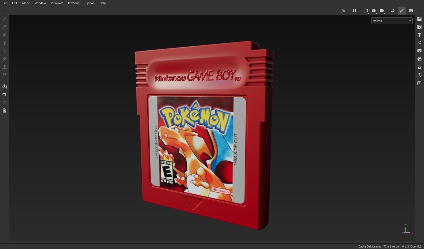Image resolution: width=424 pixels, height=249 pixels.
Task: Open the Shader Settings panel
Action: click(x=419, y=59)
